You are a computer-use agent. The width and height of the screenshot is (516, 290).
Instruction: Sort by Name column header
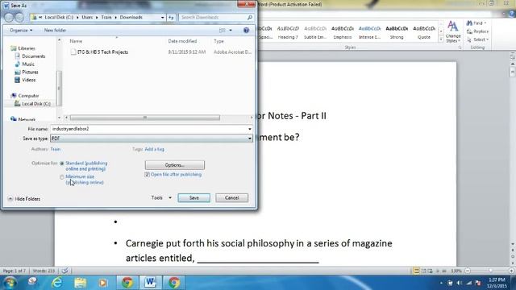pyautogui.click(x=76, y=41)
